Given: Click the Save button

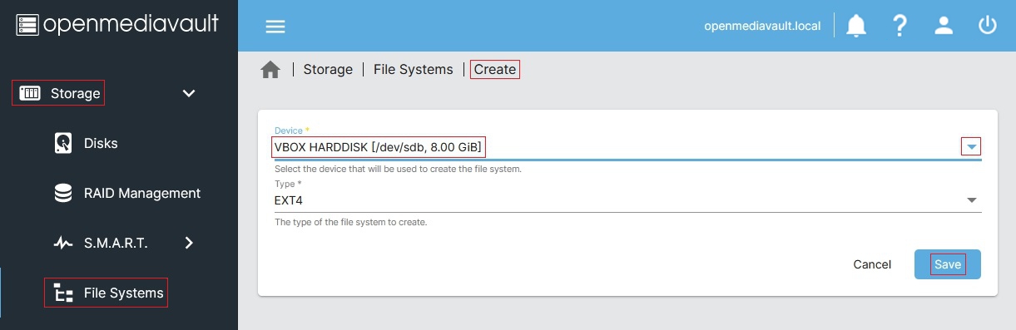Looking at the screenshot, I should click(x=948, y=264).
